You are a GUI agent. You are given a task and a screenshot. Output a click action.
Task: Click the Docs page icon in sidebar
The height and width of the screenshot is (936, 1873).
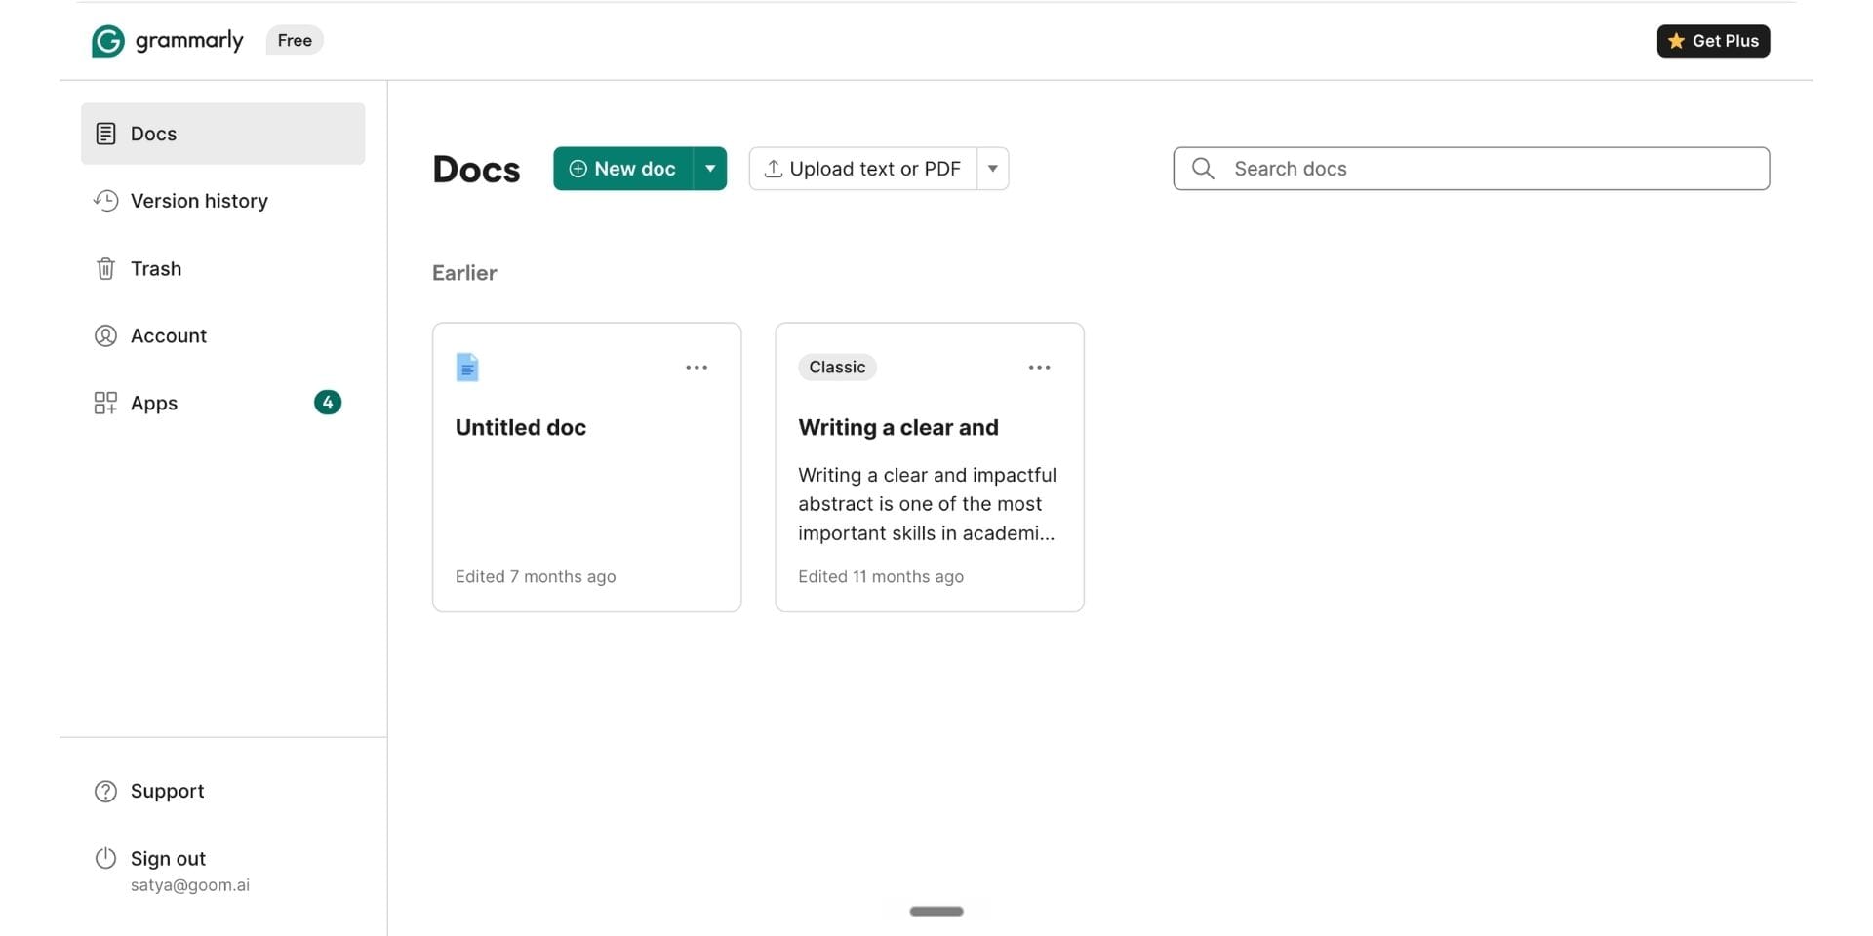(105, 134)
